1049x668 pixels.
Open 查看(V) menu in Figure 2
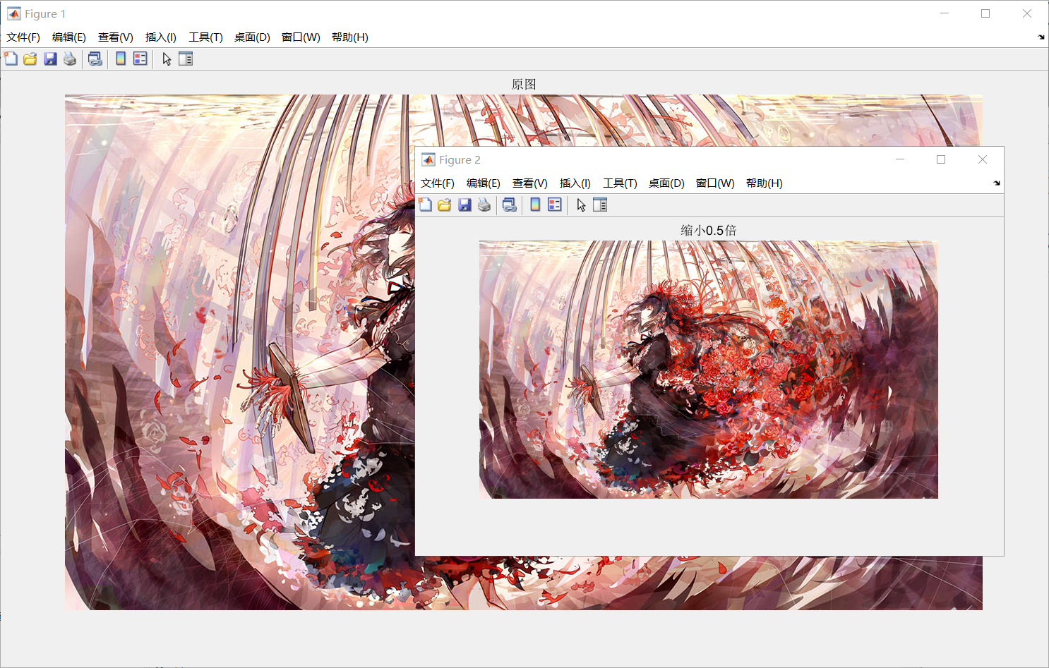[x=530, y=183]
